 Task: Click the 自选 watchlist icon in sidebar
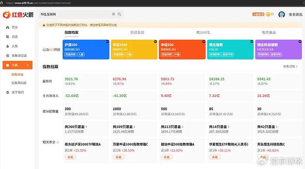coord(7,36)
